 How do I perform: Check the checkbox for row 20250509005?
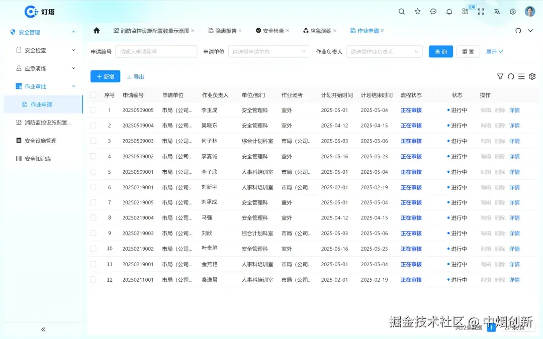click(93, 110)
